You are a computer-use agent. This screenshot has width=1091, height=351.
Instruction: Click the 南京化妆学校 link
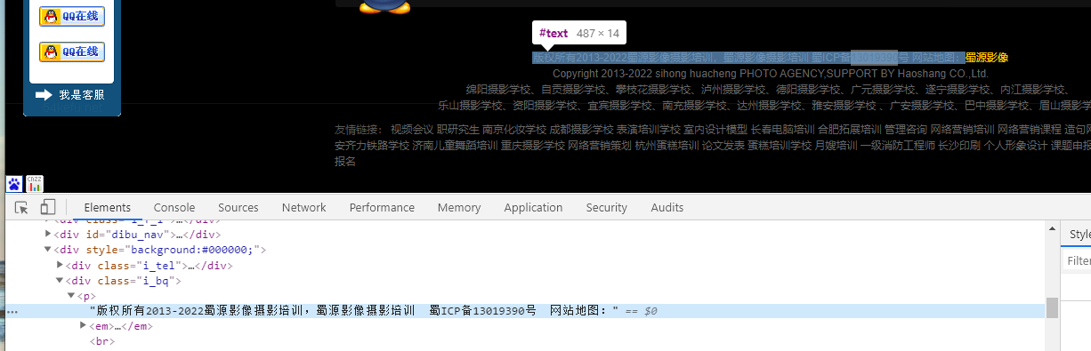click(x=514, y=130)
